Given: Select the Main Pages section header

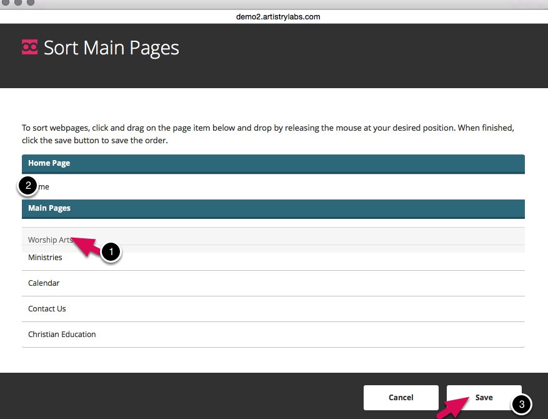Looking at the screenshot, I should click(x=273, y=208).
